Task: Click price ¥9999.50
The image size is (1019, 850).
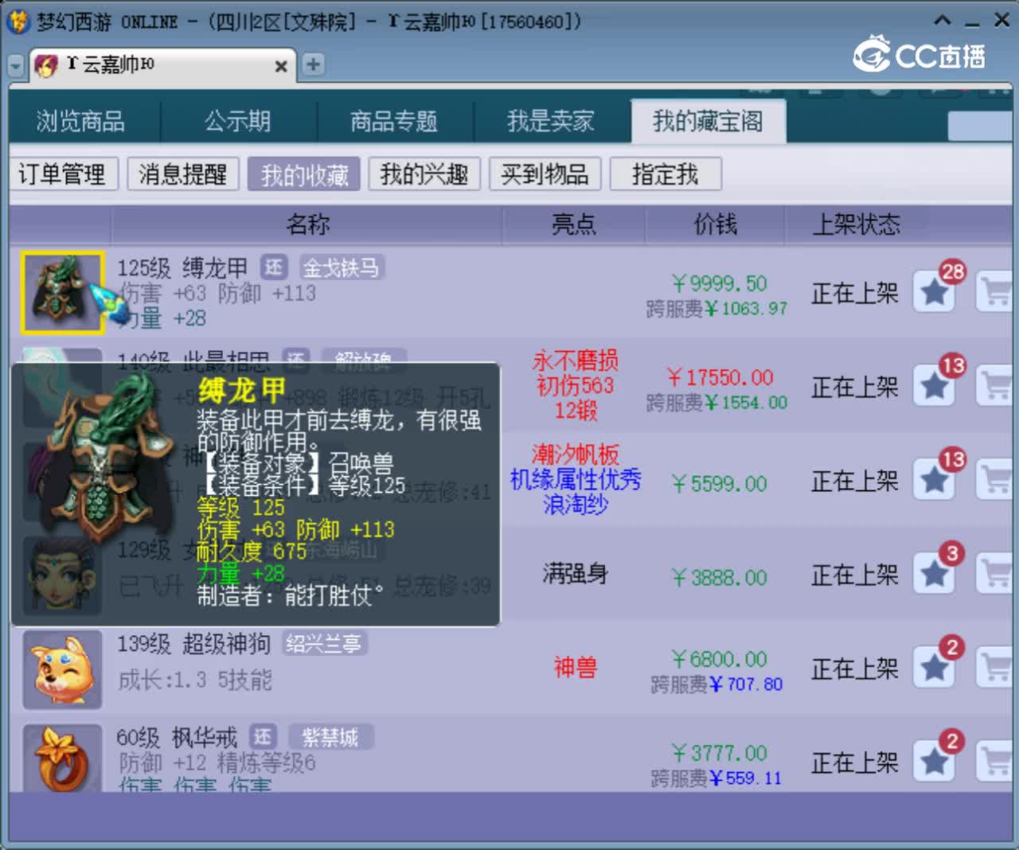Action: pos(719,284)
